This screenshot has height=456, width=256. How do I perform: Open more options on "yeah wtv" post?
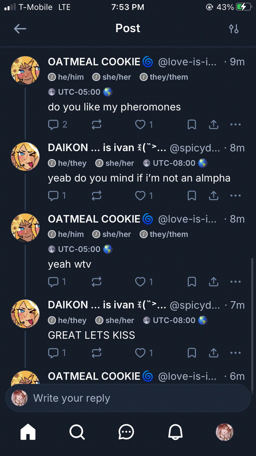pos(236,282)
